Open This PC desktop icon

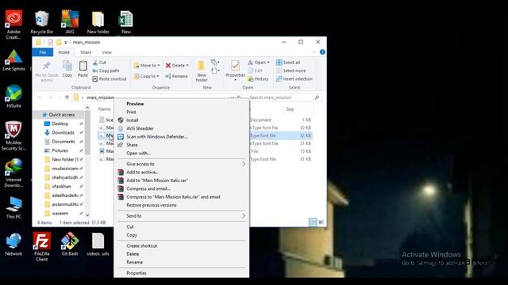pyautogui.click(x=13, y=207)
